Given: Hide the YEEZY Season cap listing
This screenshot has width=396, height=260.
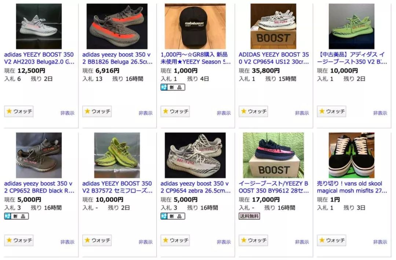Looking at the screenshot, I should (x=224, y=113).
